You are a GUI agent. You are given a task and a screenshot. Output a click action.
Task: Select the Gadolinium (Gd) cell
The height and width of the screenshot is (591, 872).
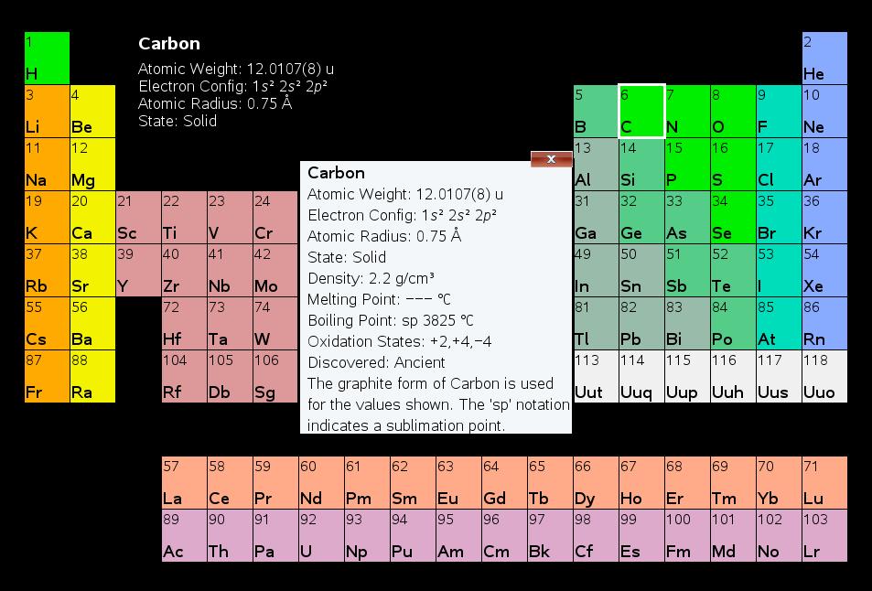pos(504,482)
